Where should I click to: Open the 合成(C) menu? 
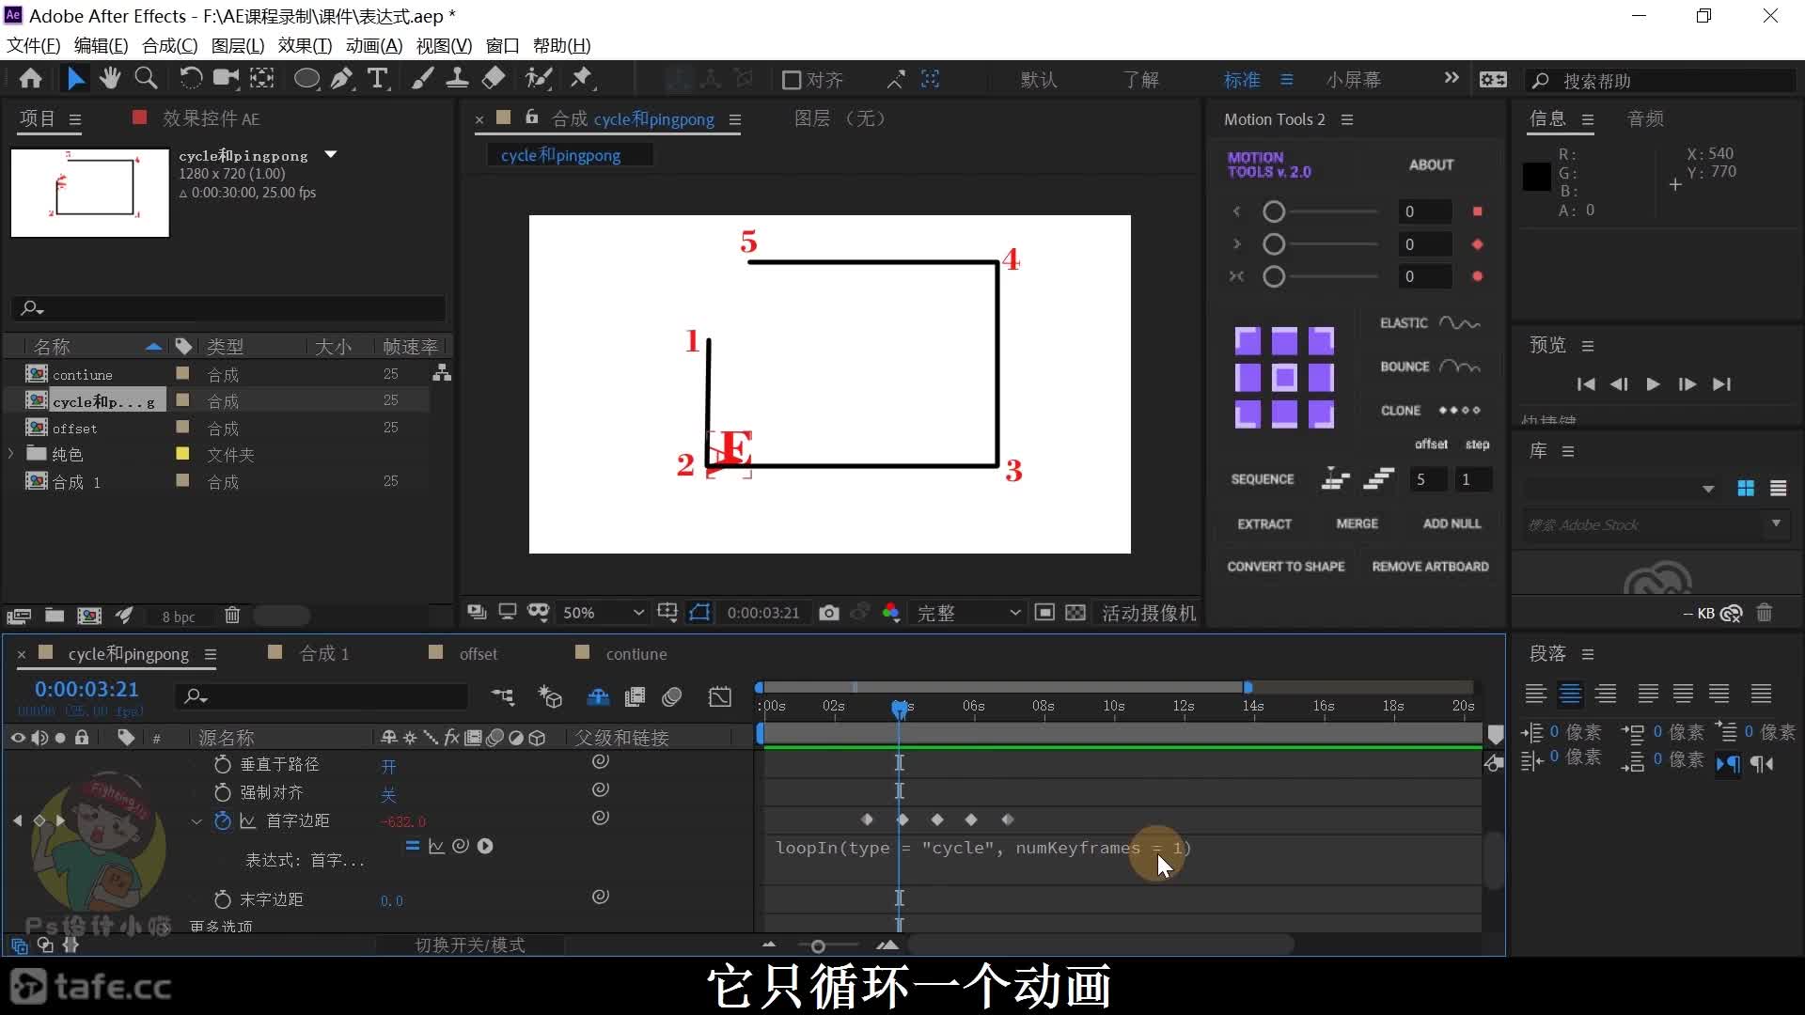[170, 45]
